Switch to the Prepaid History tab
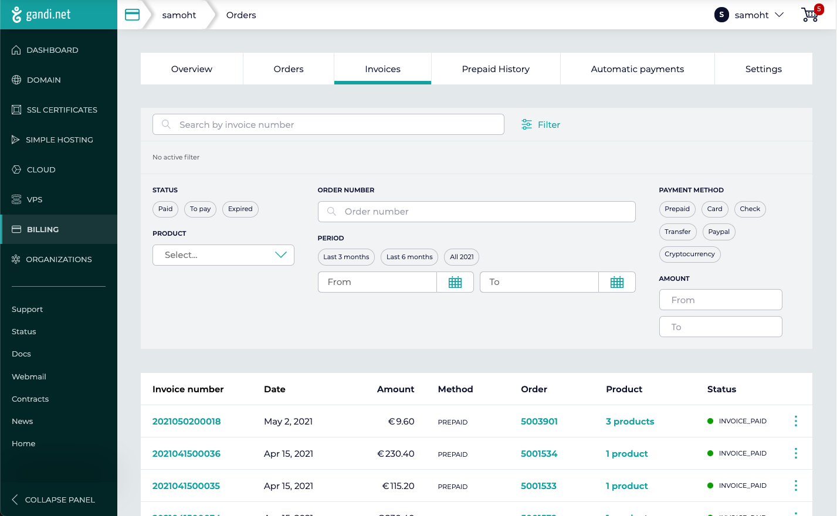 [x=496, y=69]
